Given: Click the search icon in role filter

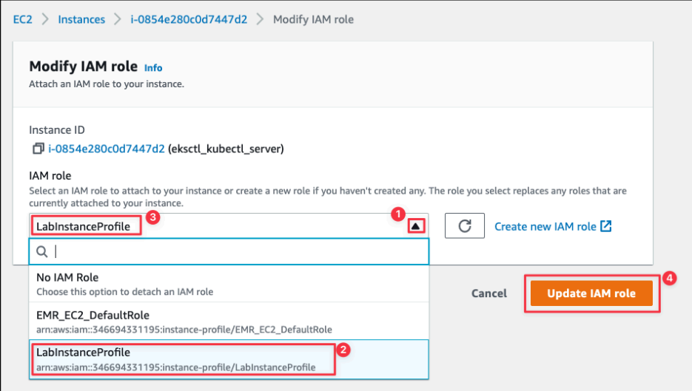Looking at the screenshot, I should tap(42, 252).
